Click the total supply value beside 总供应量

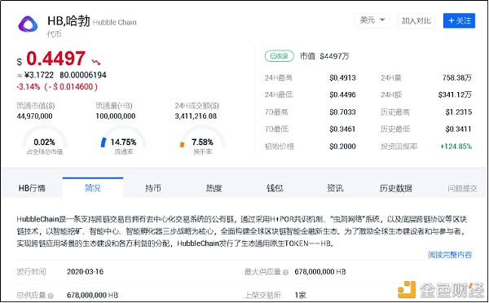(x=93, y=295)
